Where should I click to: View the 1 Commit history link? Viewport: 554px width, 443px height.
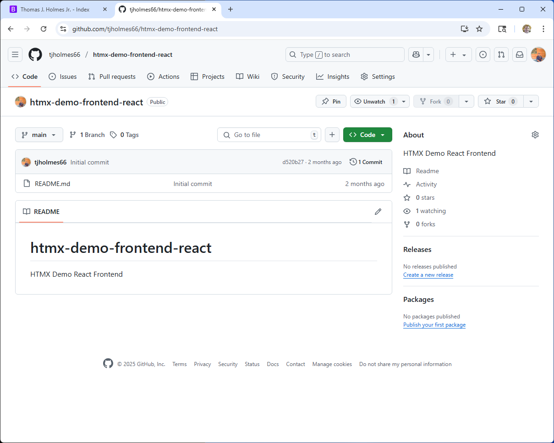[x=366, y=162]
